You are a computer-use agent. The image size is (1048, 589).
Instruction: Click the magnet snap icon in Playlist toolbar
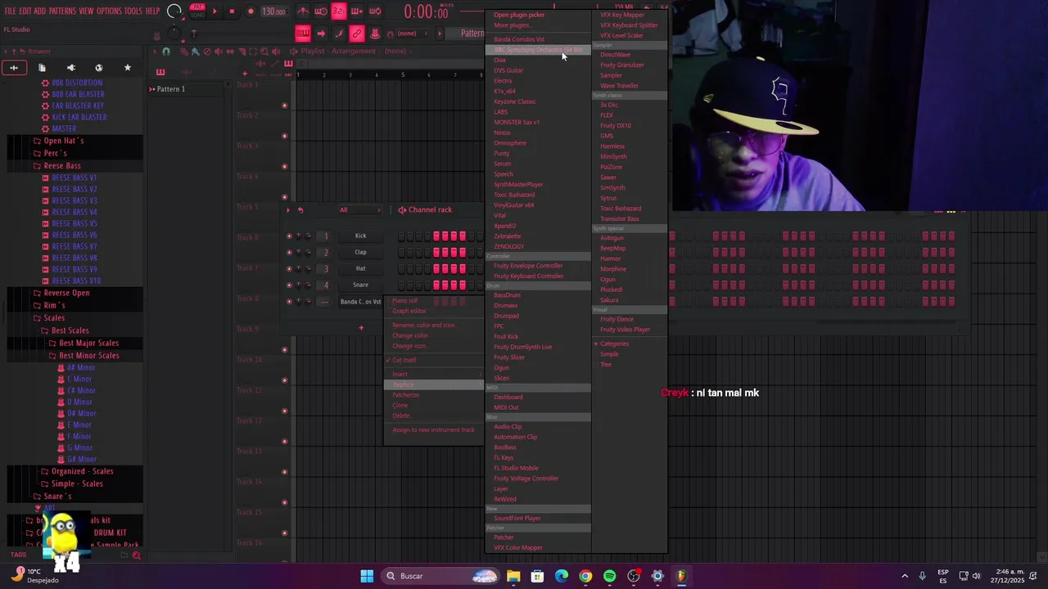(x=166, y=51)
